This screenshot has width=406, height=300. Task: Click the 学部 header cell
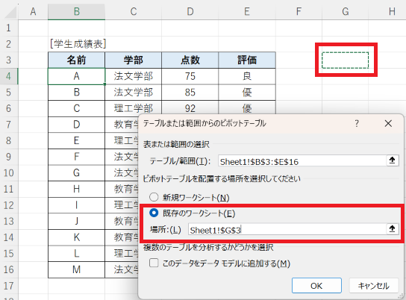click(x=134, y=60)
